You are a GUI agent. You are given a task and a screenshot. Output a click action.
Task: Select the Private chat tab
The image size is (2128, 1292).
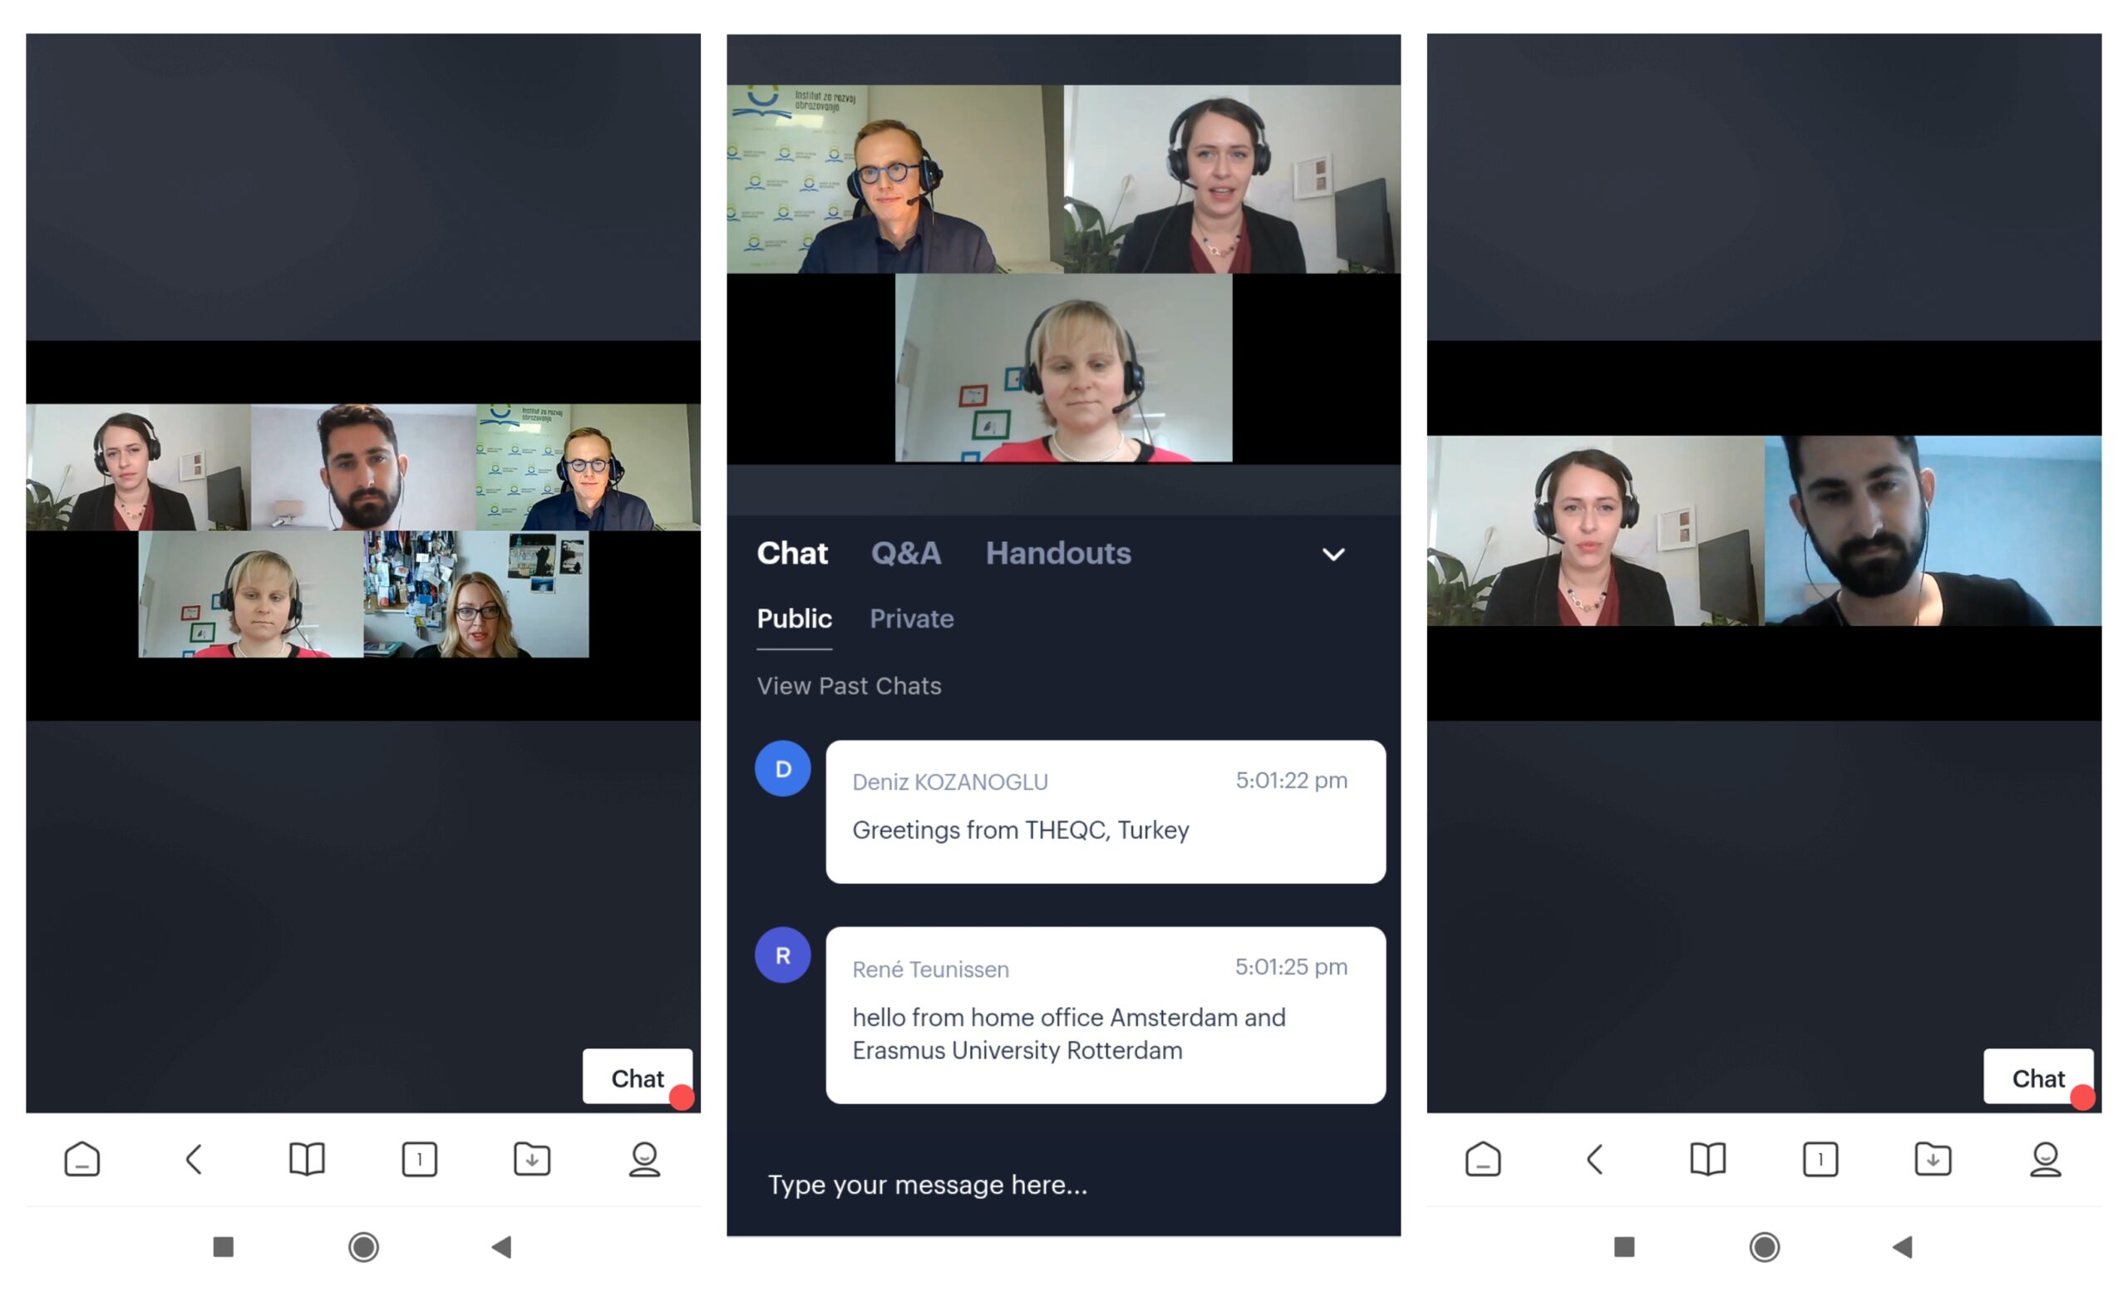click(911, 619)
